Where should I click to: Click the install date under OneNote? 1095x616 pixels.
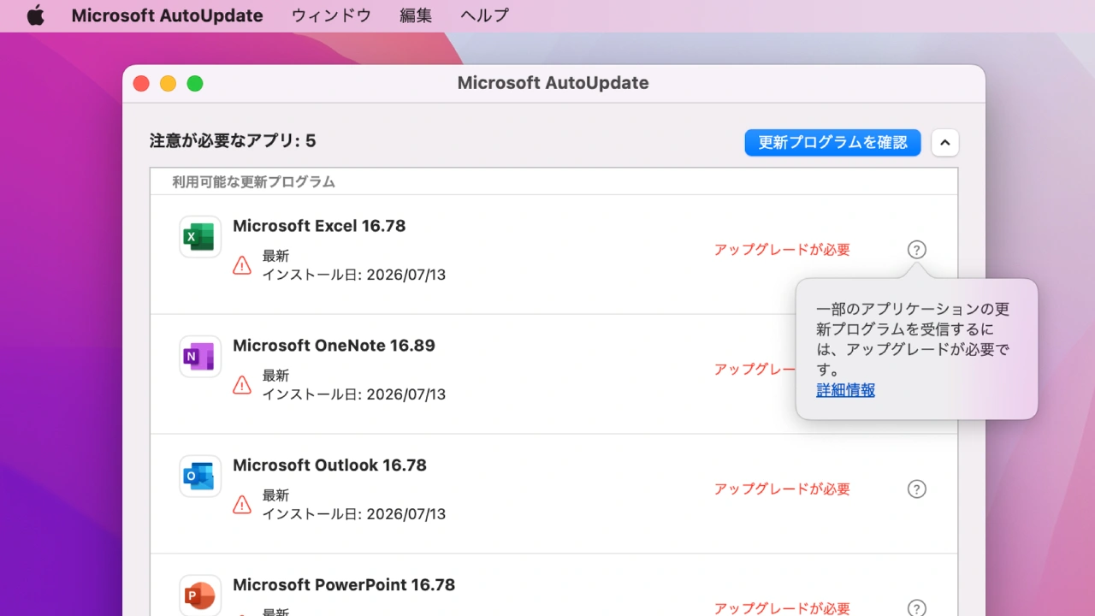[x=353, y=394]
